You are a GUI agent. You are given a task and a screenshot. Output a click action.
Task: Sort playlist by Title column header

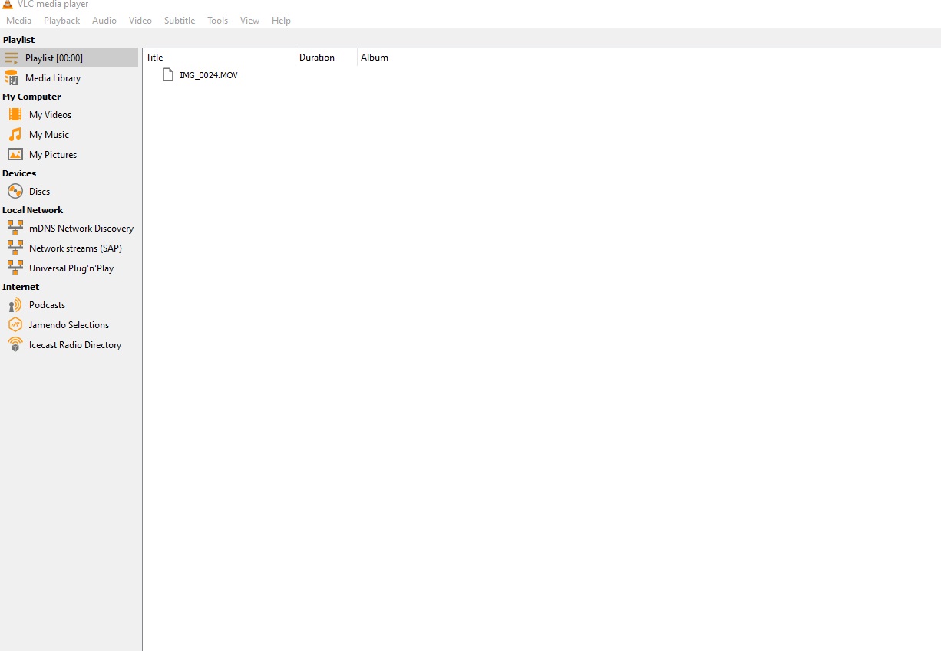coord(220,58)
